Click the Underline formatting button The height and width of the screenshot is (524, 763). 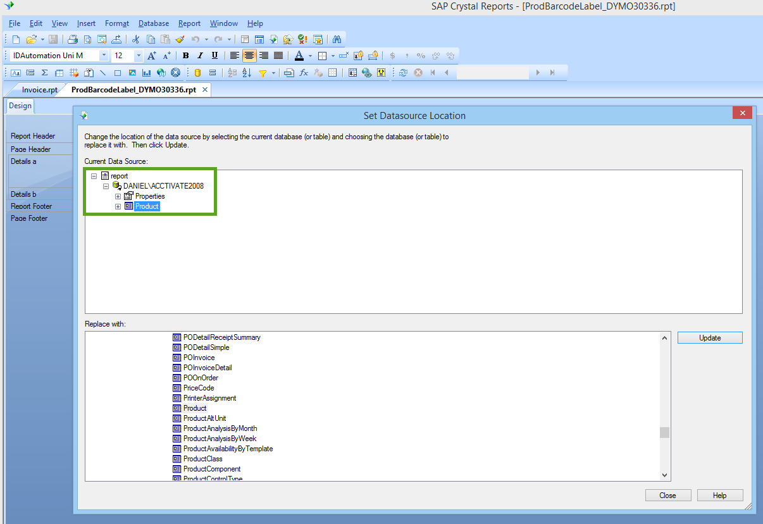coord(214,56)
